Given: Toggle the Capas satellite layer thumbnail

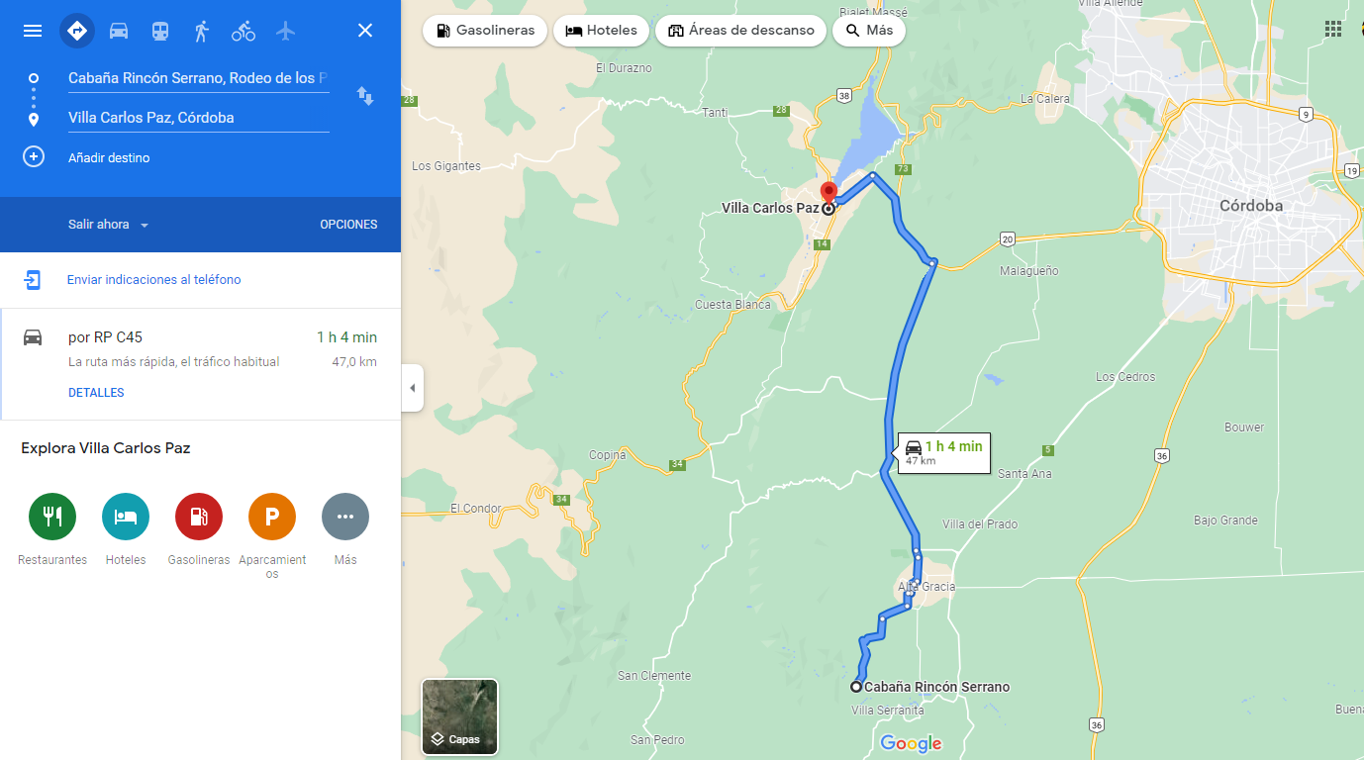Looking at the screenshot, I should [460, 716].
